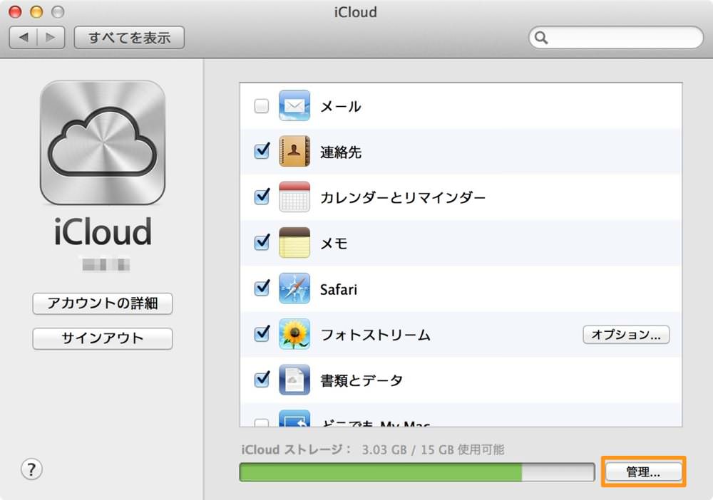The width and height of the screenshot is (713, 500).
Task: Open help with the question mark button
Action: (31, 469)
